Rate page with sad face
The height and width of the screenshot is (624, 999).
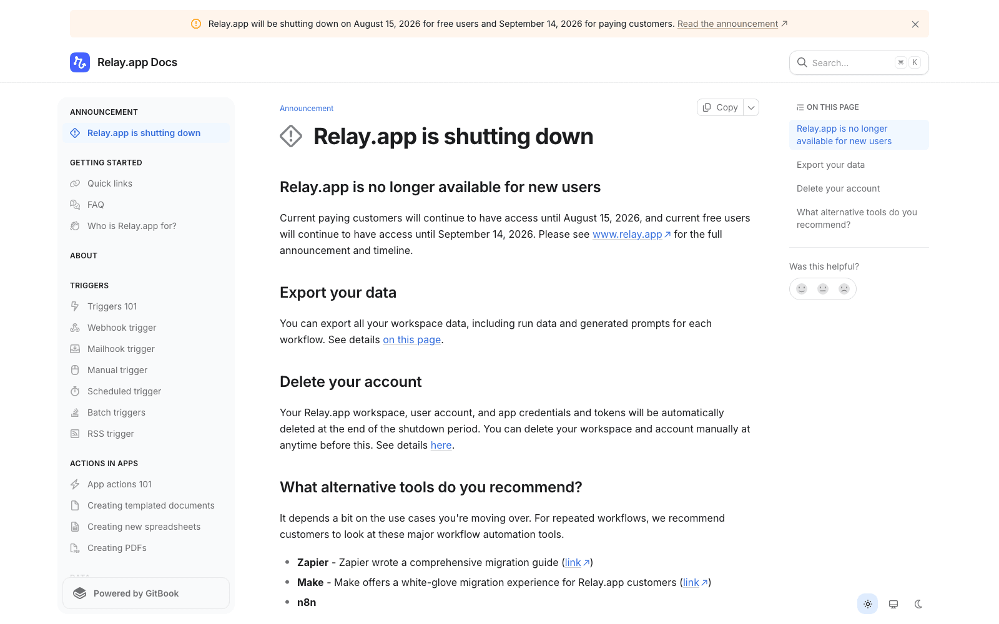coord(844,289)
